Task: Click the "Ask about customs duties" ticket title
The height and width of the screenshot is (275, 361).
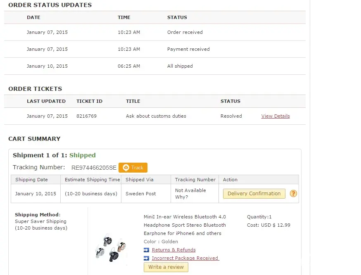Action: point(156,116)
